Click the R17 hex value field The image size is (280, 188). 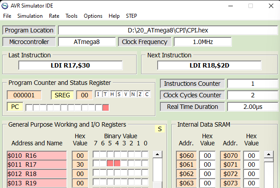point(80,164)
